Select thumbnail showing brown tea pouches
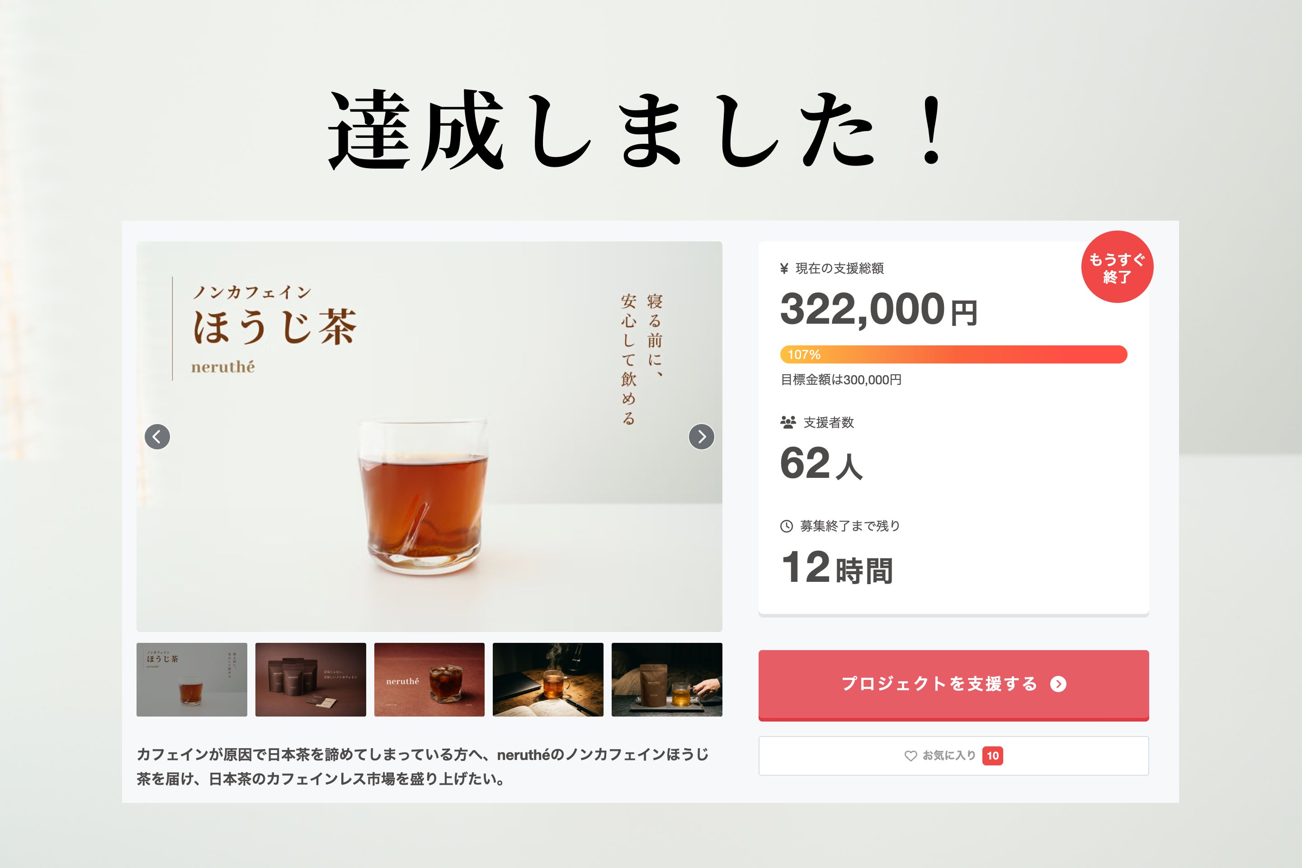 click(x=311, y=679)
